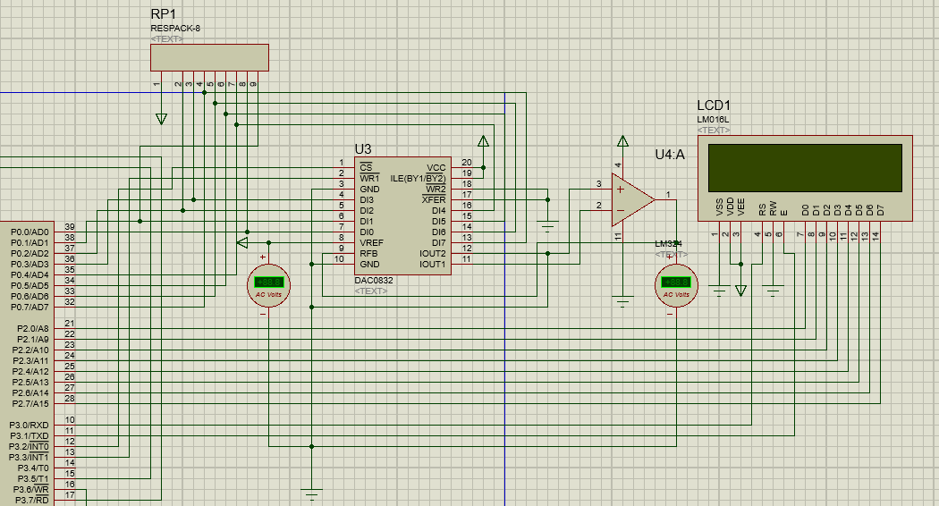This screenshot has width=939, height=506.
Task: Click the P3.0/RXD pin label
Action: [29, 426]
